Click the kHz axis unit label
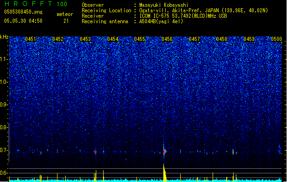Screen dimensions: 287x182 (4, 37)
